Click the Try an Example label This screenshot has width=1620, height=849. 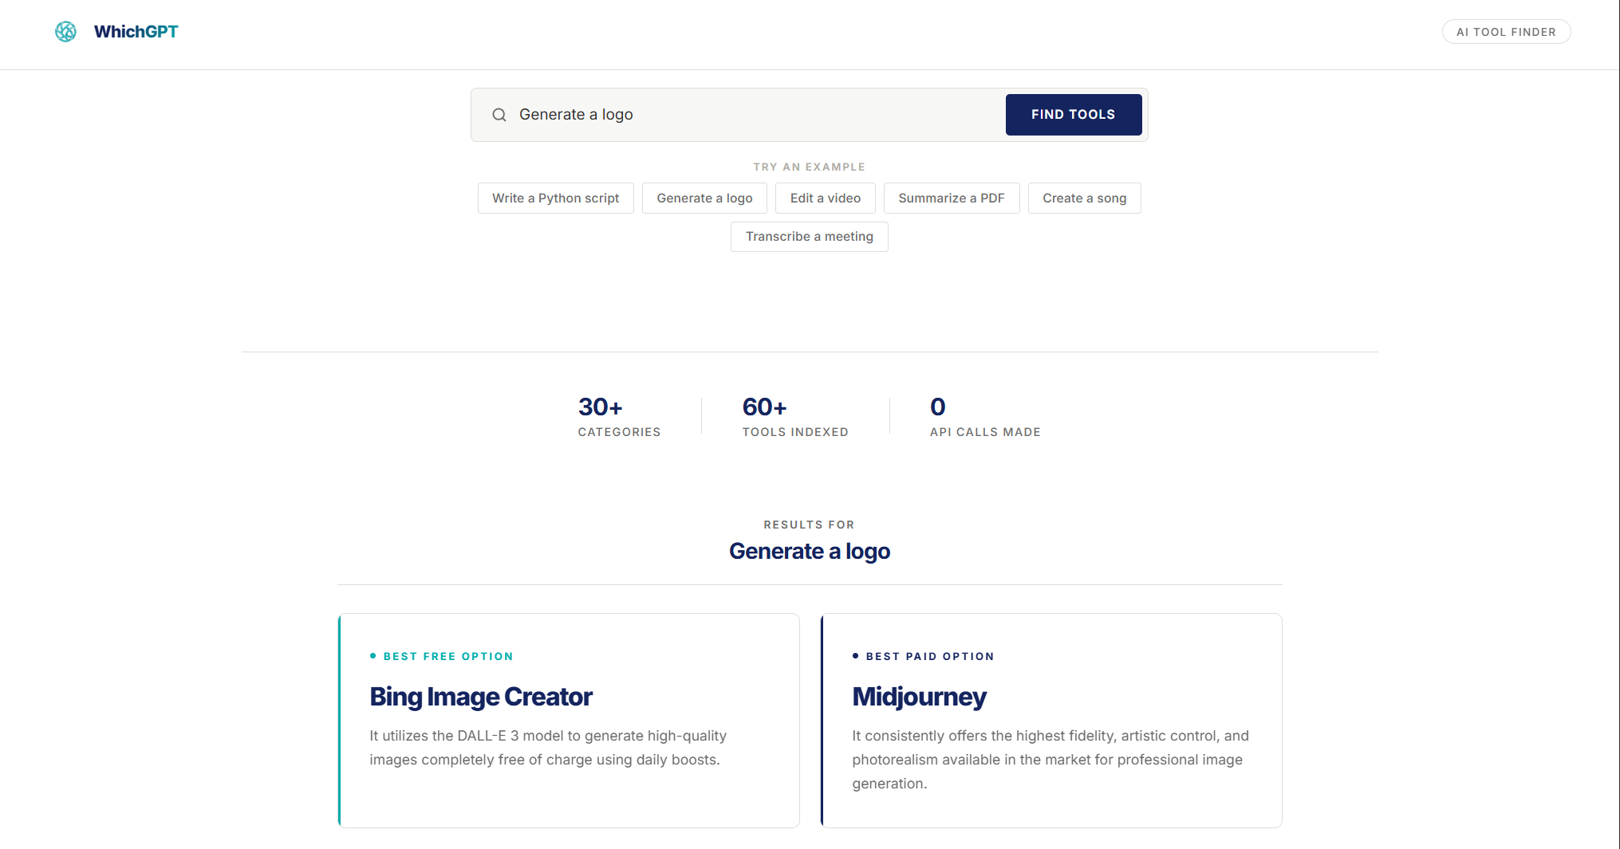tap(810, 167)
